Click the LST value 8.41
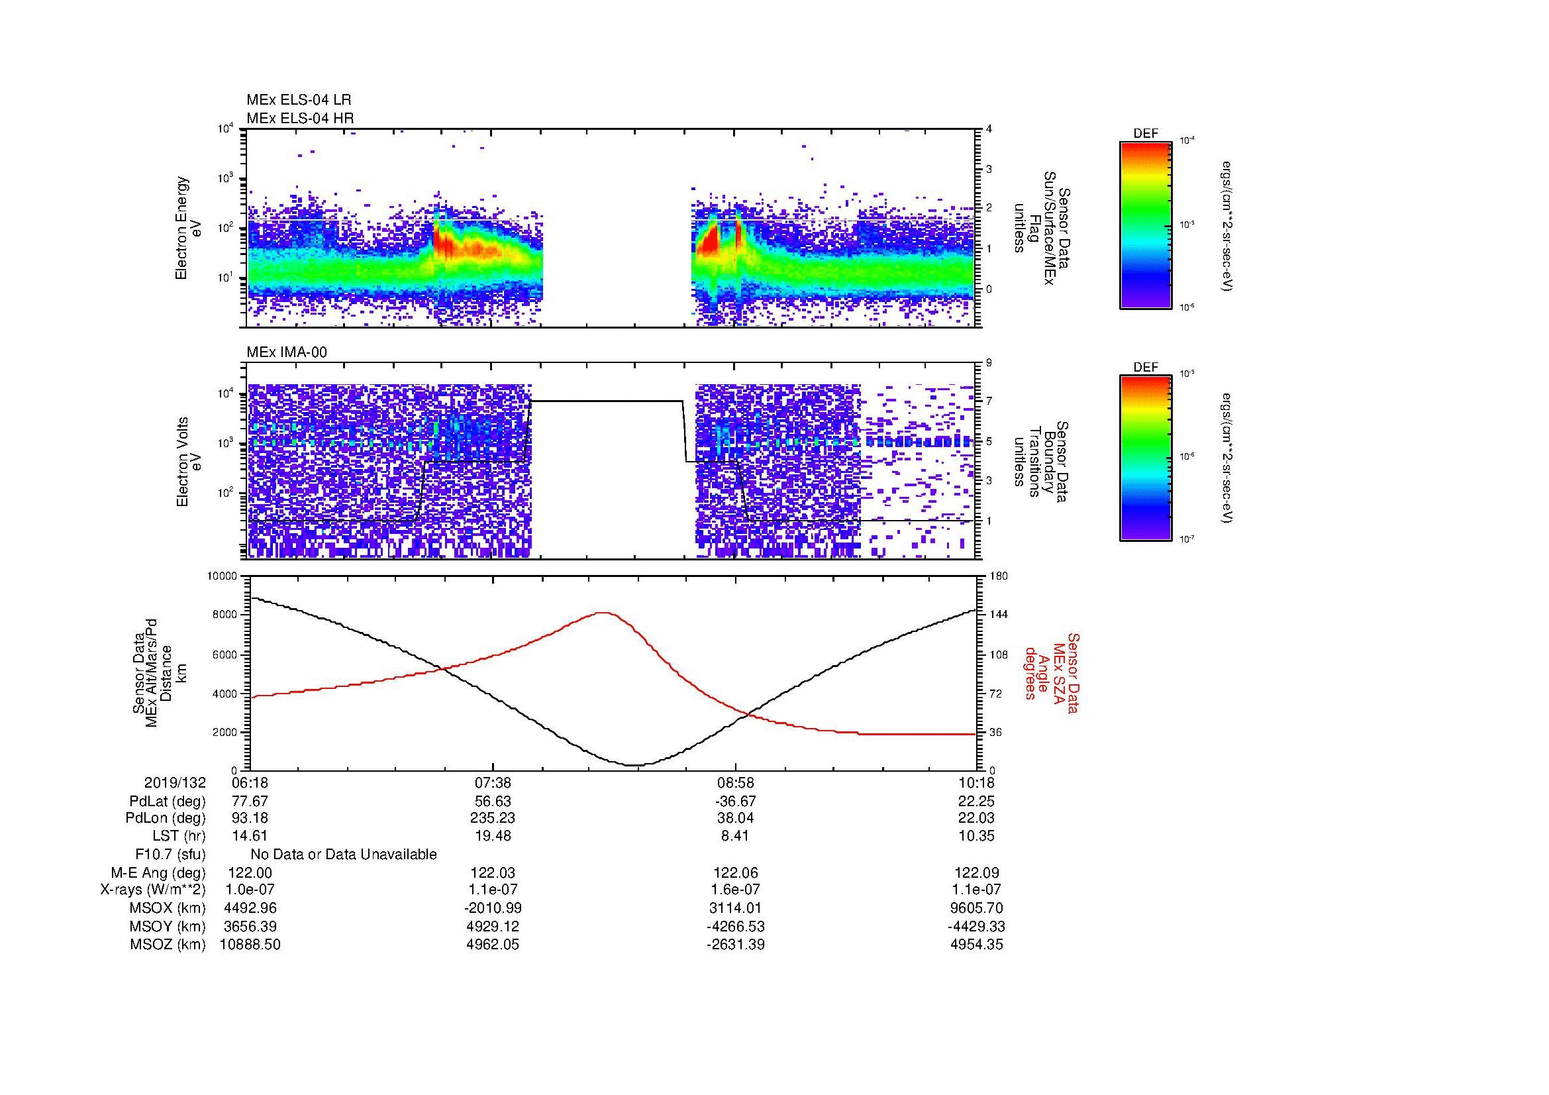Screen dimensions: 1549x1095 [735, 836]
